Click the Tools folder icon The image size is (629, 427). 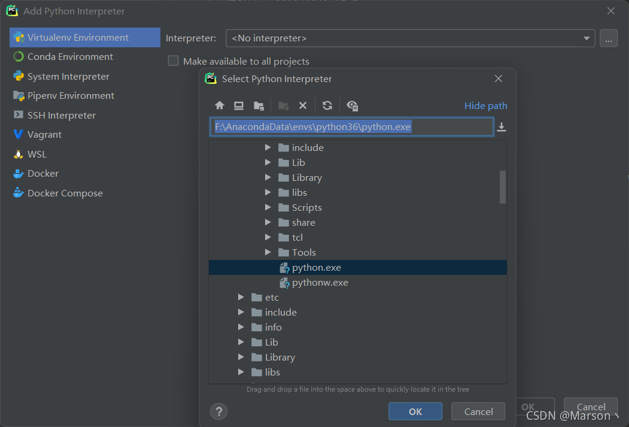coord(284,253)
